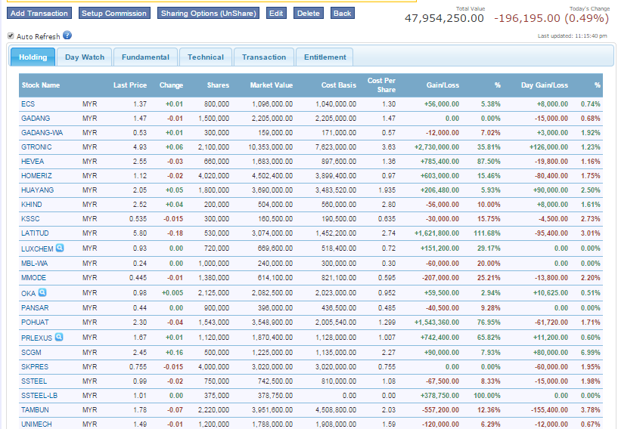Screen dimensions: 618x429
Task: Open the Entitlement tab
Action: click(x=325, y=57)
